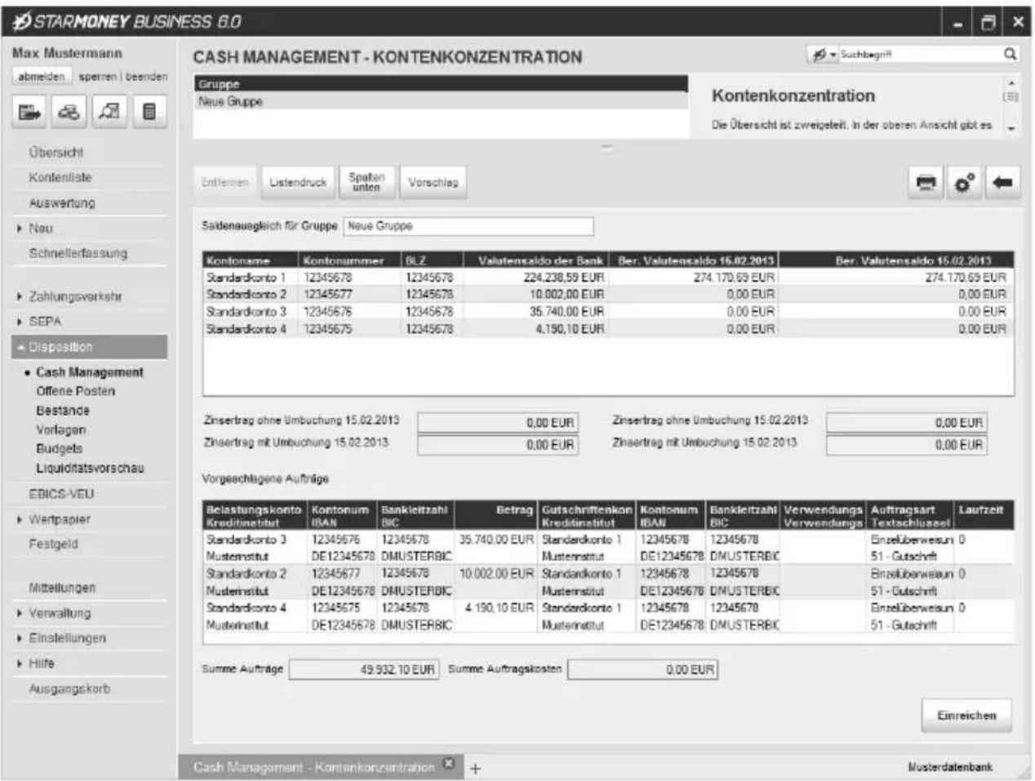Submit orders with the Einreichen button
The width and height of the screenshot is (1035, 781).
[966, 716]
